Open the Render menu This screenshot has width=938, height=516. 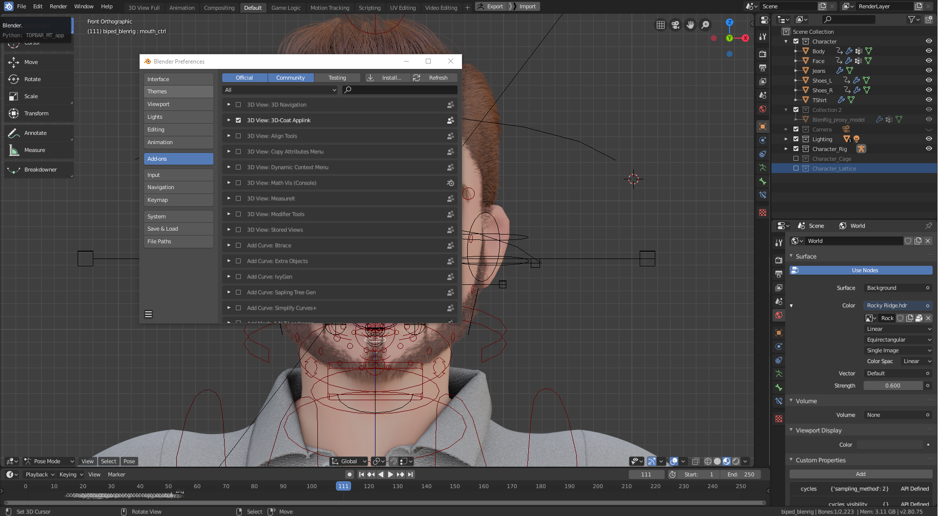tap(58, 6)
